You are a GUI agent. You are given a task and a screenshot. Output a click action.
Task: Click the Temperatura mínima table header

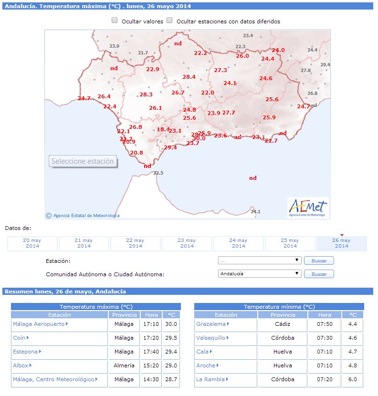tap(279, 307)
